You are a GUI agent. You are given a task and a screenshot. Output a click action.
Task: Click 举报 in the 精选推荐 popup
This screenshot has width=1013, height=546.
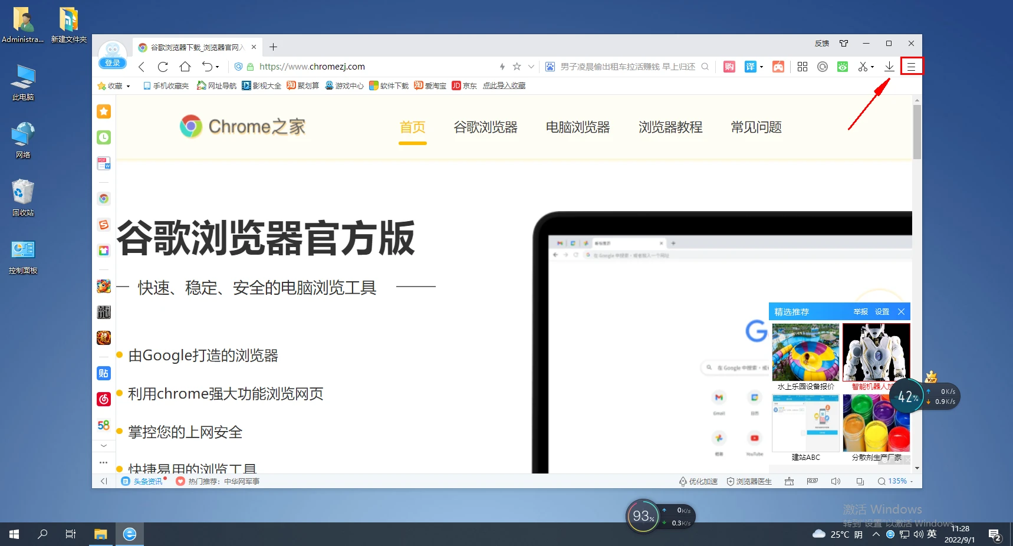861,312
